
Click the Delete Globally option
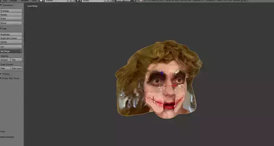(x=7, y=137)
